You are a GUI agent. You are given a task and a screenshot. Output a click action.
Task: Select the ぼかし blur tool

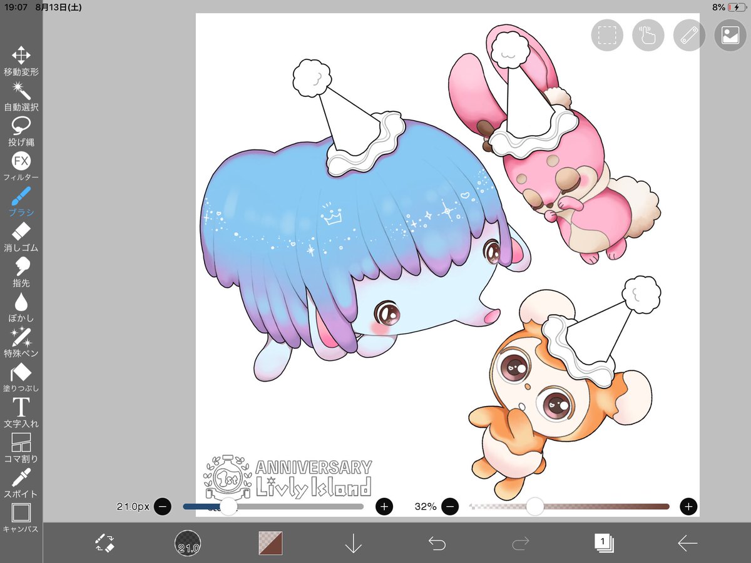click(x=21, y=307)
